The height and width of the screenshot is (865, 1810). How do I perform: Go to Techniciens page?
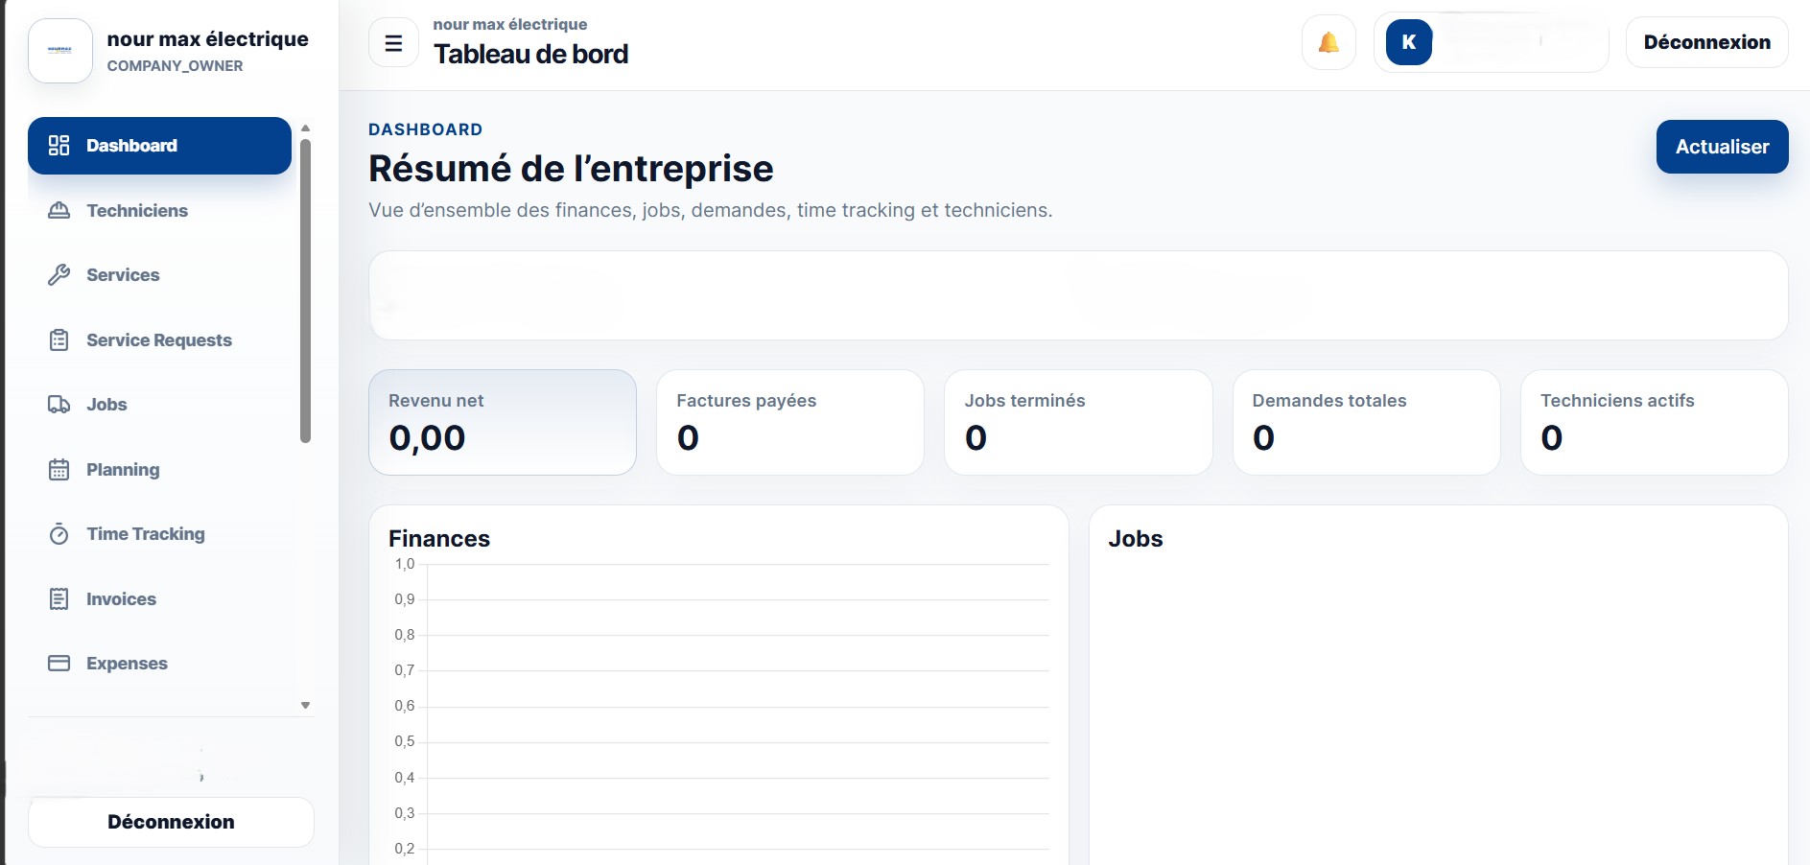point(159,210)
